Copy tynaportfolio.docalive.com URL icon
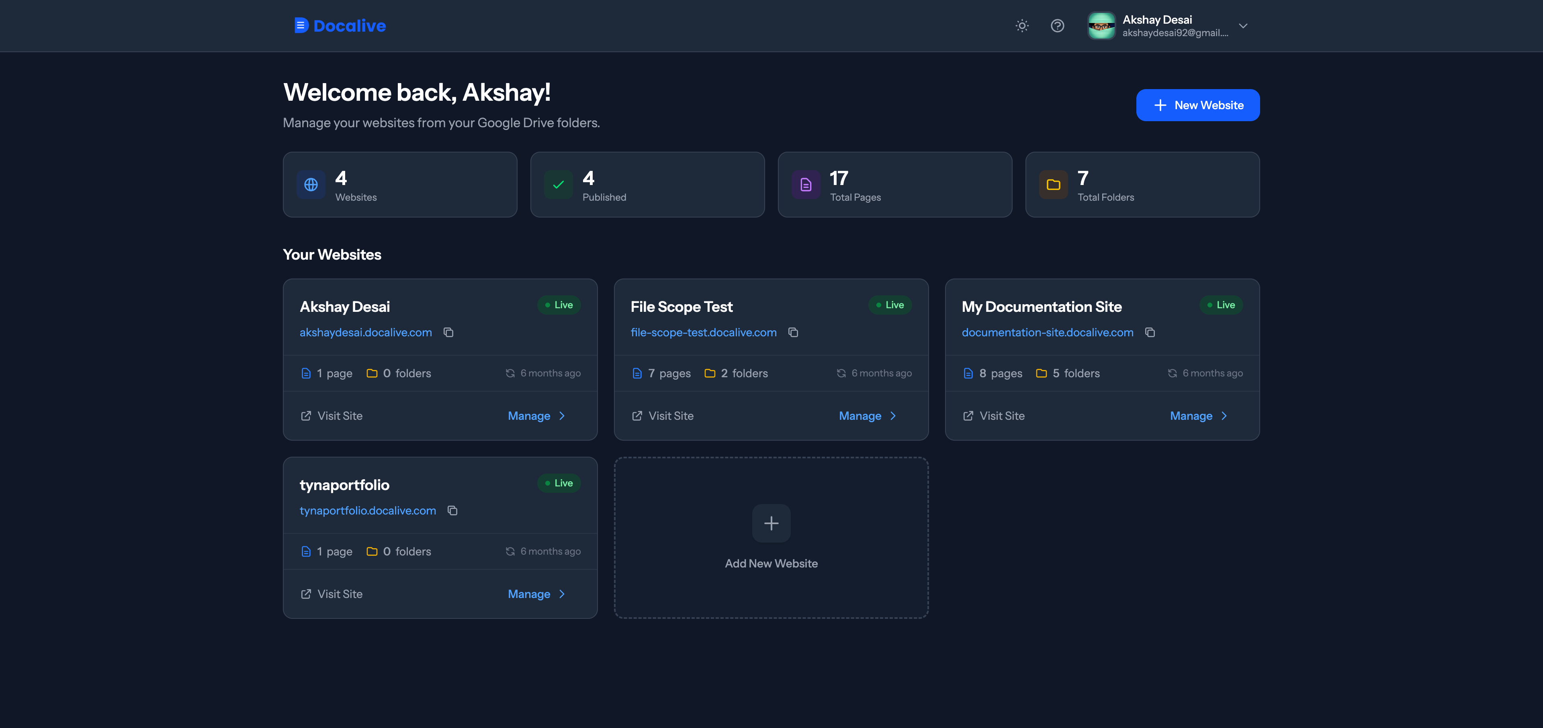The height and width of the screenshot is (728, 1543). click(x=452, y=511)
